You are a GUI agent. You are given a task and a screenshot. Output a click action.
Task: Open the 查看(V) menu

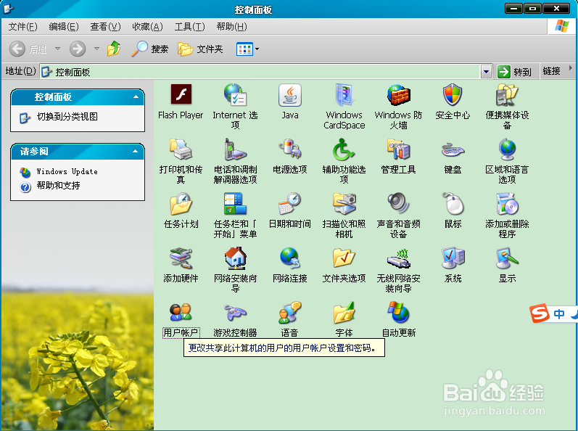coord(105,27)
